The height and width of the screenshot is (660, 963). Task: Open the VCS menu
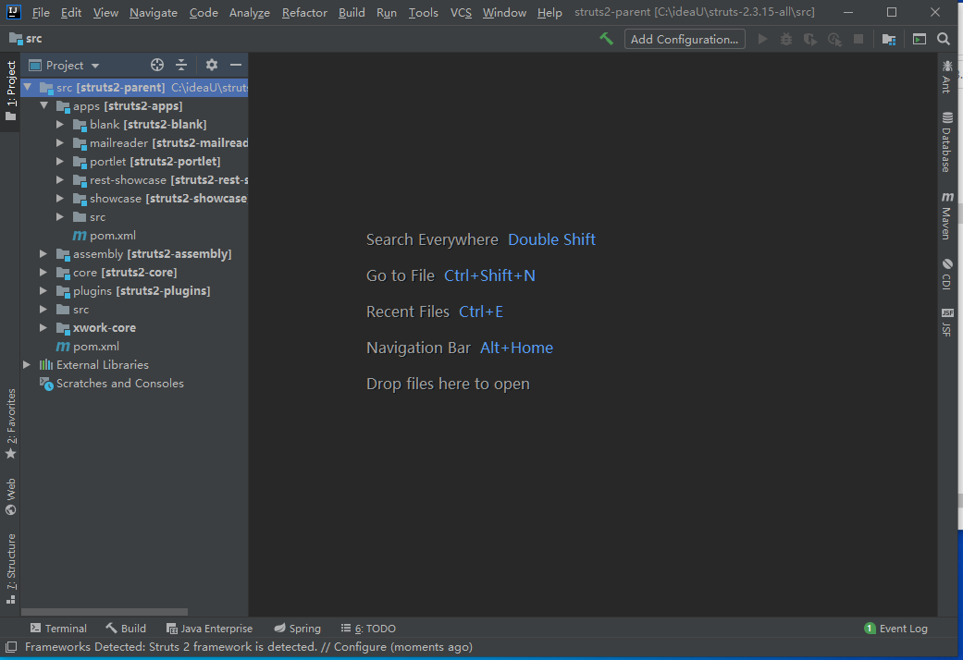pyautogui.click(x=461, y=12)
